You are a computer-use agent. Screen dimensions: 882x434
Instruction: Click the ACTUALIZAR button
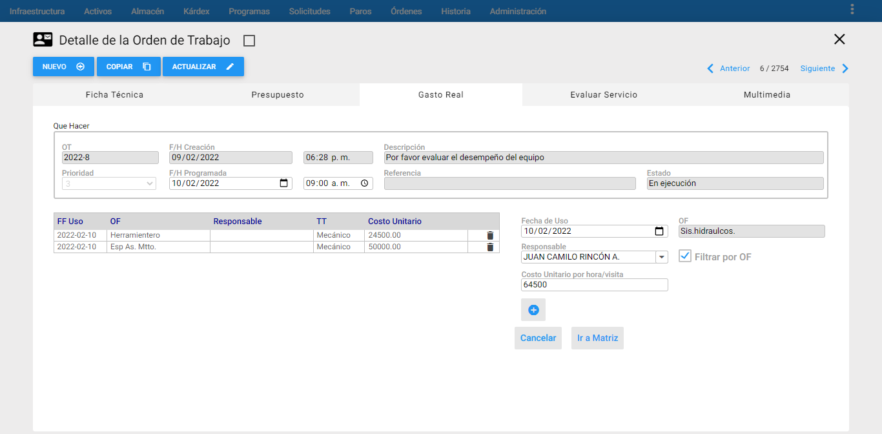(203, 67)
